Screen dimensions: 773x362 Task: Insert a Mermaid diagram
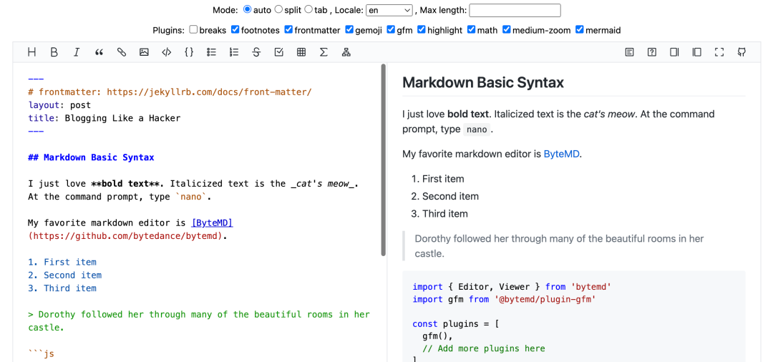click(346, 52)
